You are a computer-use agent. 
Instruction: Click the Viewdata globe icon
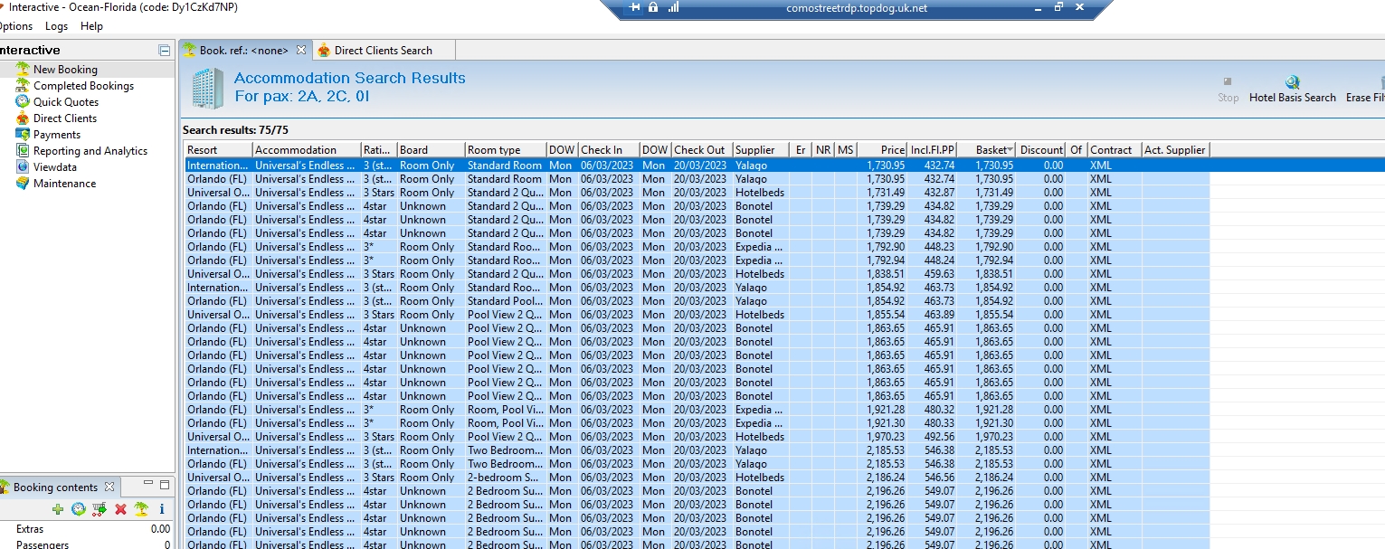tap(23, 167)
